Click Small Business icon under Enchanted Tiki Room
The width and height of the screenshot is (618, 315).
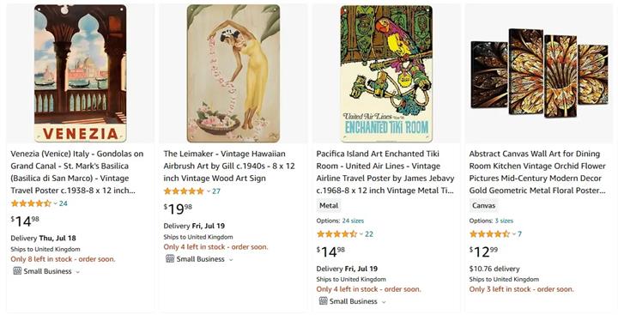[x=324, y=301]
